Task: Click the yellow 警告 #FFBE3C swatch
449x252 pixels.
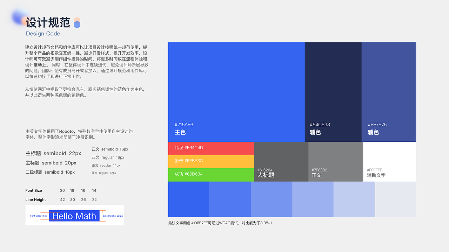Action: coord(211,162)
